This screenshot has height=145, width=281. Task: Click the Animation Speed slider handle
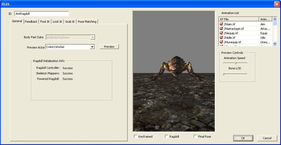click(x=236, y=63)
